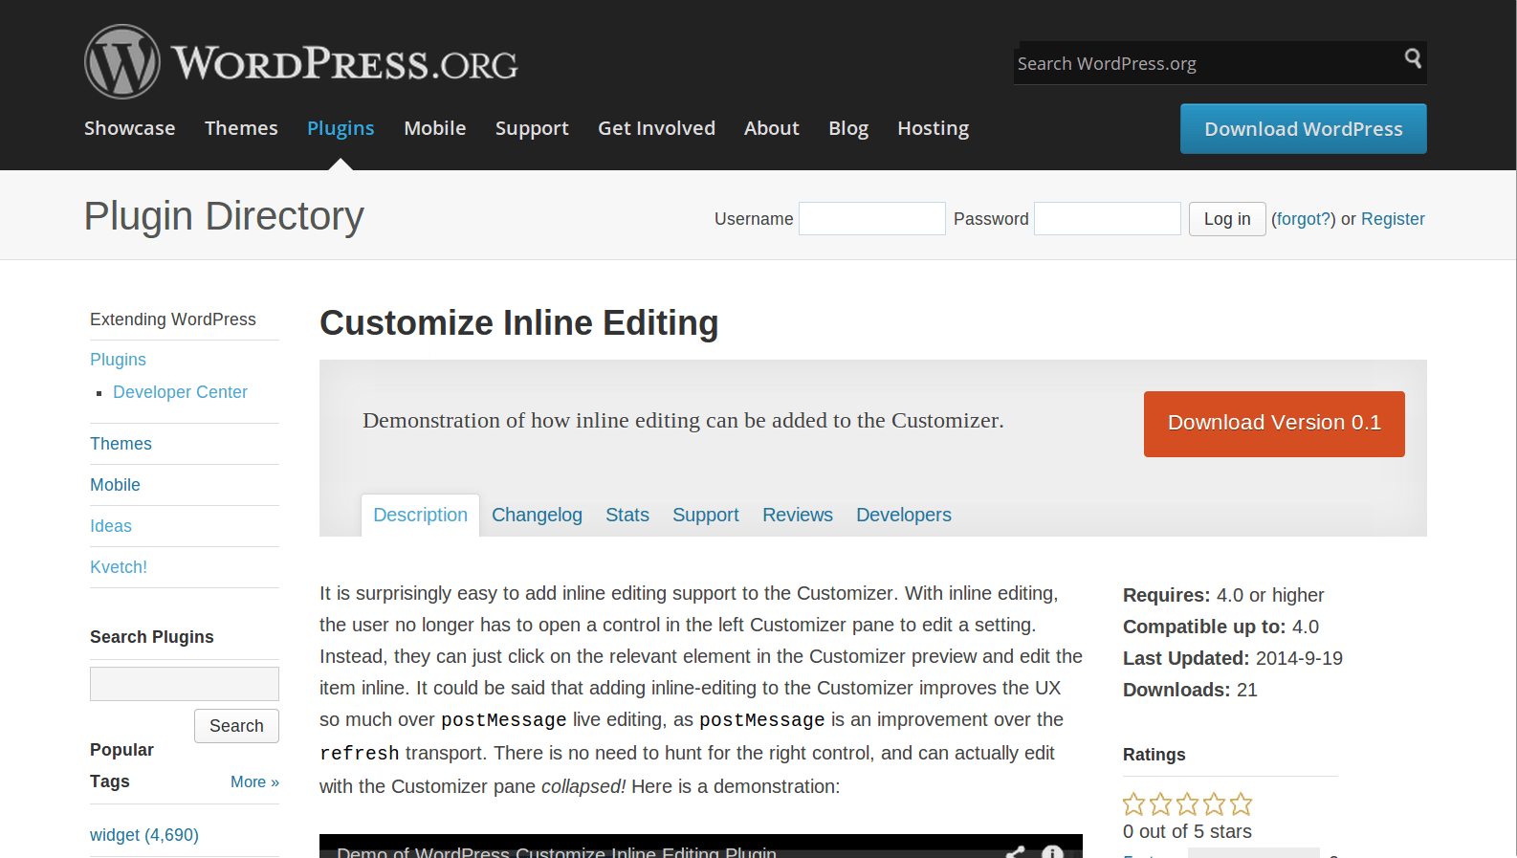
Task: Click Download Version 0.1 button
Action: click(1274, 424)
